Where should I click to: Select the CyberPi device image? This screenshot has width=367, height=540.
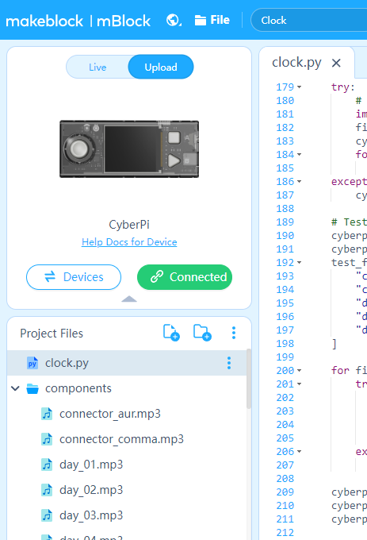129,148
